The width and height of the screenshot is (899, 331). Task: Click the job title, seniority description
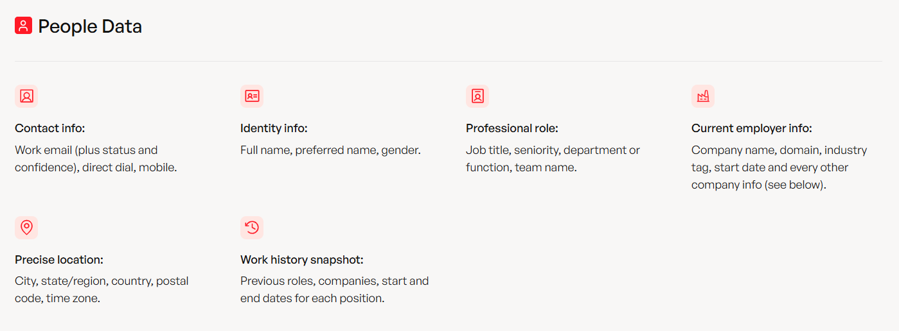(x=553, y=159)
